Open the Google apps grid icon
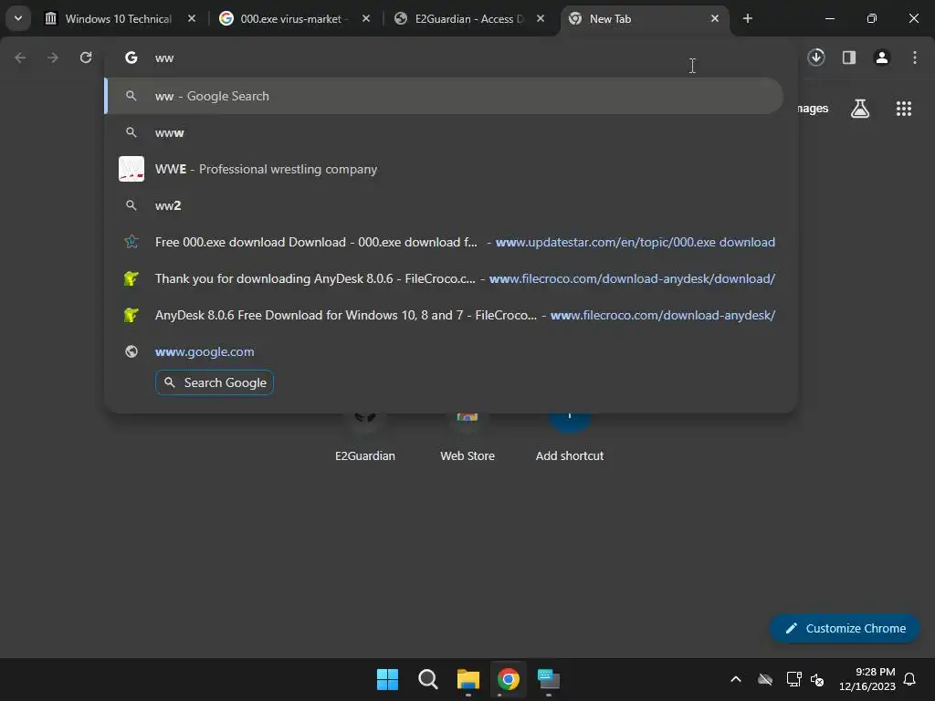Image resolution: width=935 pixels, height=701 pixels. tap(904, 109)
